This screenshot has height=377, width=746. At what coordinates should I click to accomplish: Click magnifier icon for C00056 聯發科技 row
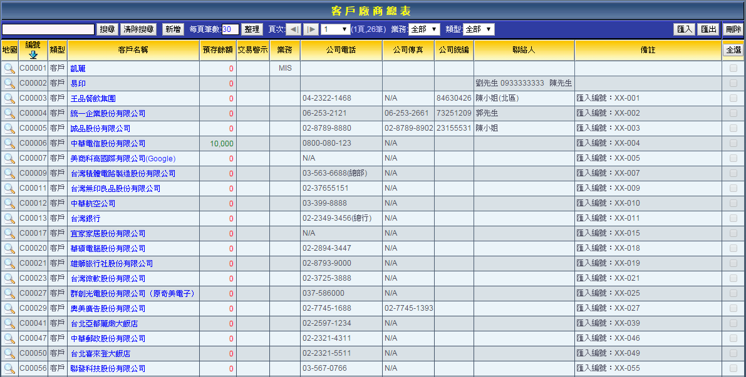tap(9, 369)
